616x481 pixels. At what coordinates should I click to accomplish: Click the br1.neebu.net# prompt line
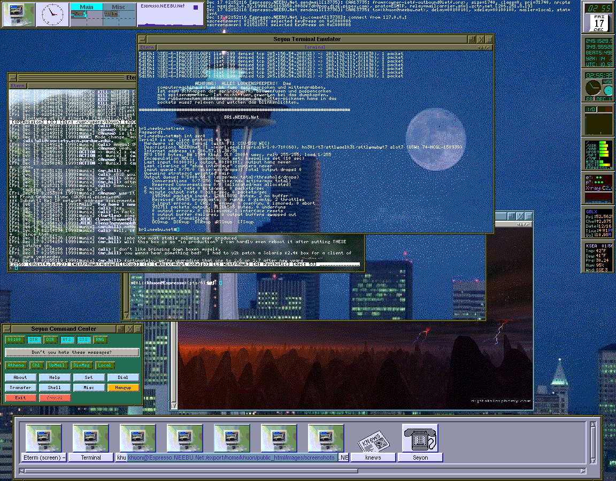[x=159, y=229]
